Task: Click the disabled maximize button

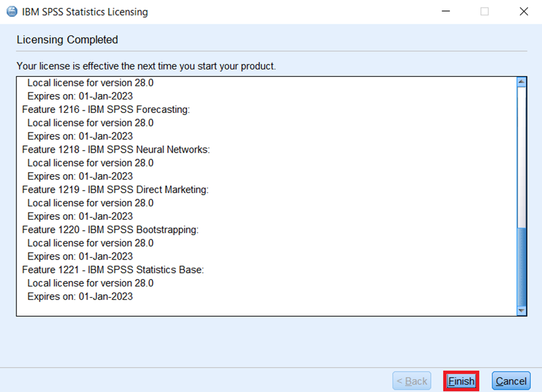Action: point(485,12)
